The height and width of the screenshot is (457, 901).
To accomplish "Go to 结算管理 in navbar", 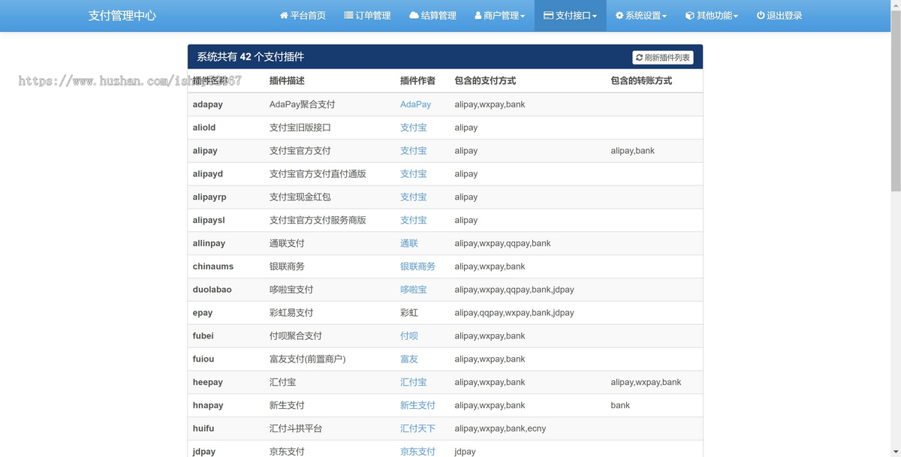I will (x=432, y=15).
